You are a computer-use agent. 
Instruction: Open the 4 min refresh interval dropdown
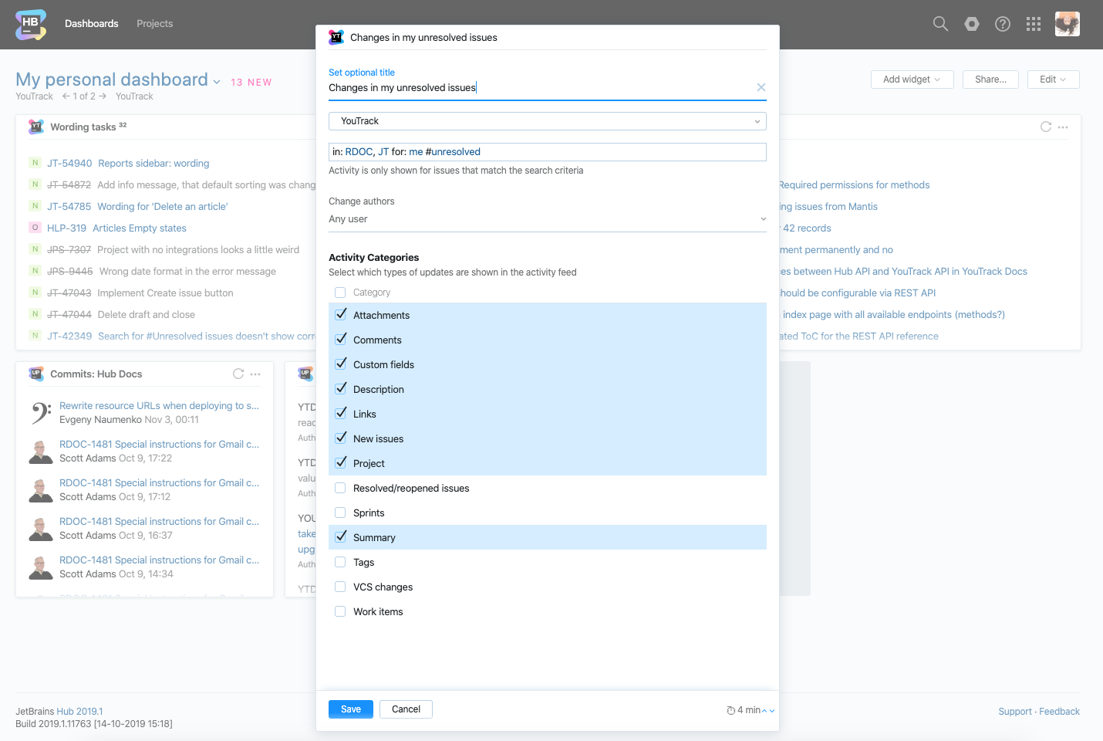[751, 710]
